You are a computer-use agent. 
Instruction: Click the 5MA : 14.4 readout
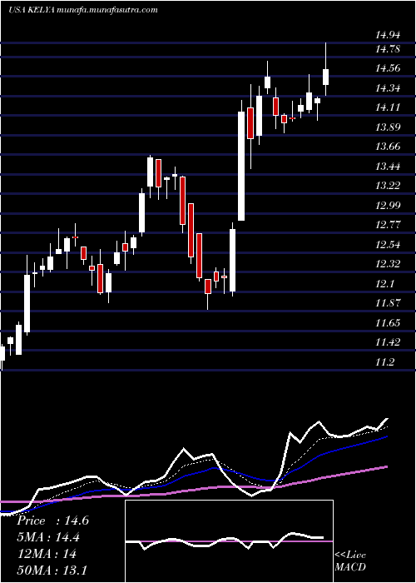tap(48, 537)
